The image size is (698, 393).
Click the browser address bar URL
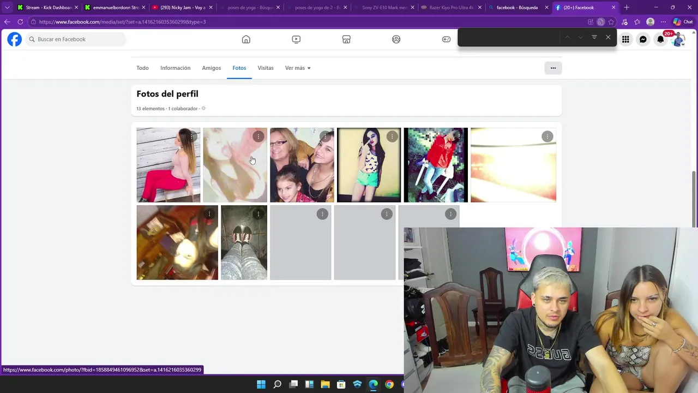[122, 22]
